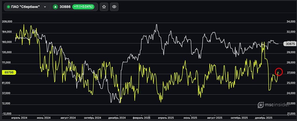Click the 28,000 right axis label

tap(290, 62)
